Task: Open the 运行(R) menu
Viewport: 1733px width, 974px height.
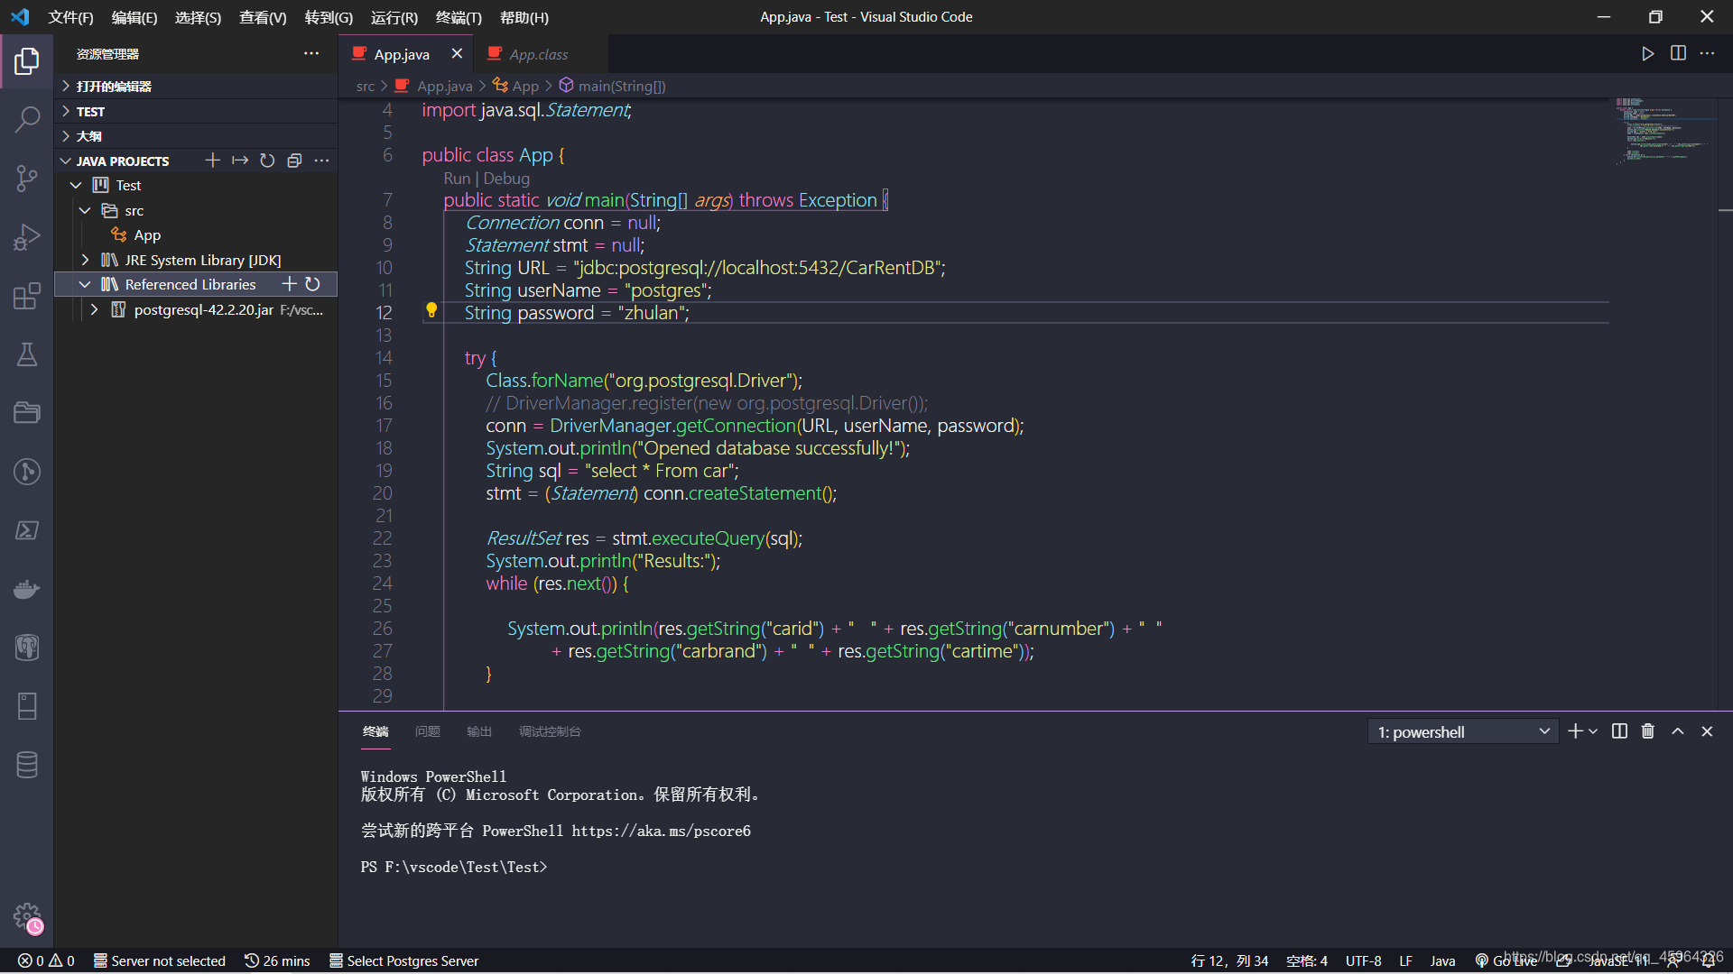Action: pyautogui.click(x=394, y=17)
